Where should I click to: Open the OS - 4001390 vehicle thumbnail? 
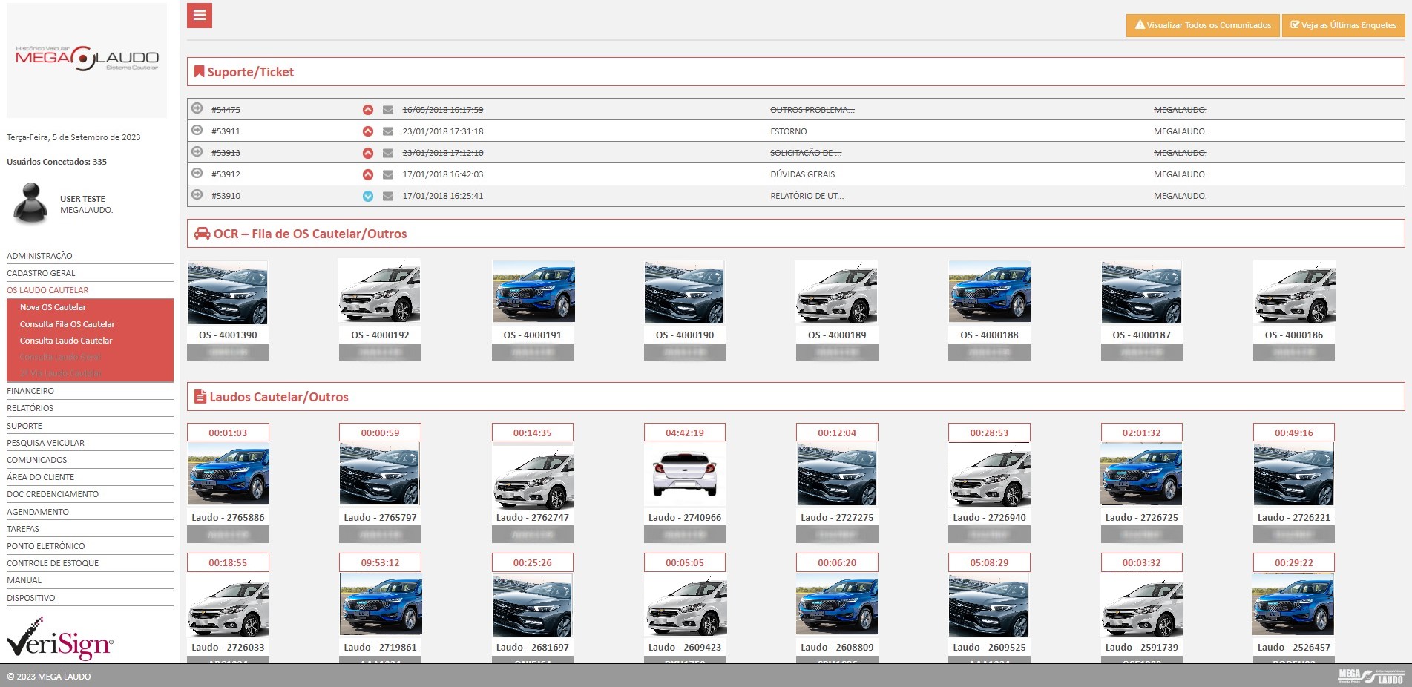tap(228, 293)
